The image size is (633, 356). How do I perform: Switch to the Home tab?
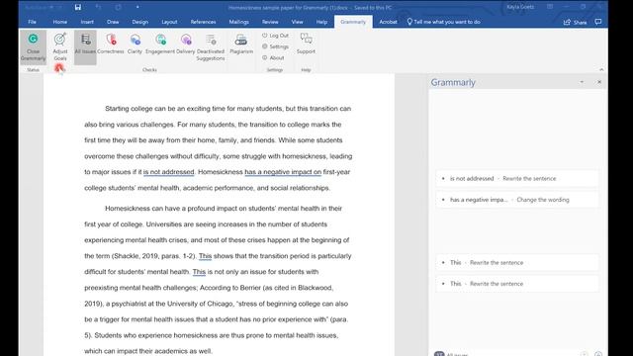point(59,22)
